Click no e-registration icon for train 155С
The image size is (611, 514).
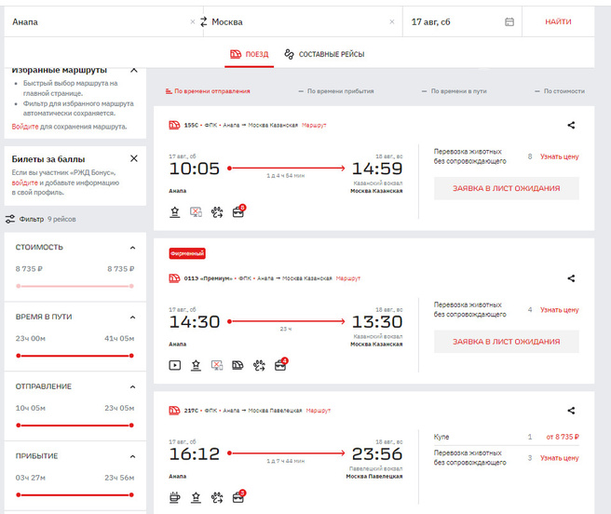click(x=196, y=212)
